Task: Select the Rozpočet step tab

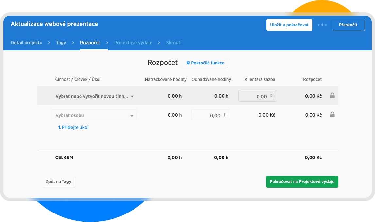Action: coord(90,43)
